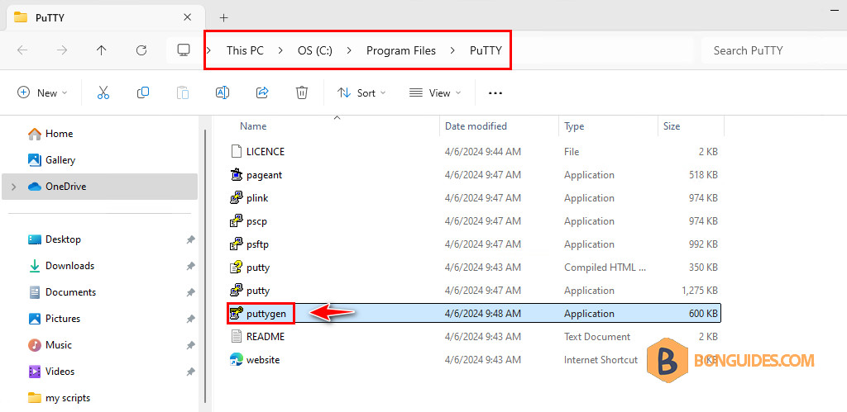This screenshot has width=847, height=412.
Task: Select the pscp application icon
Action: [x=236, y=221]
